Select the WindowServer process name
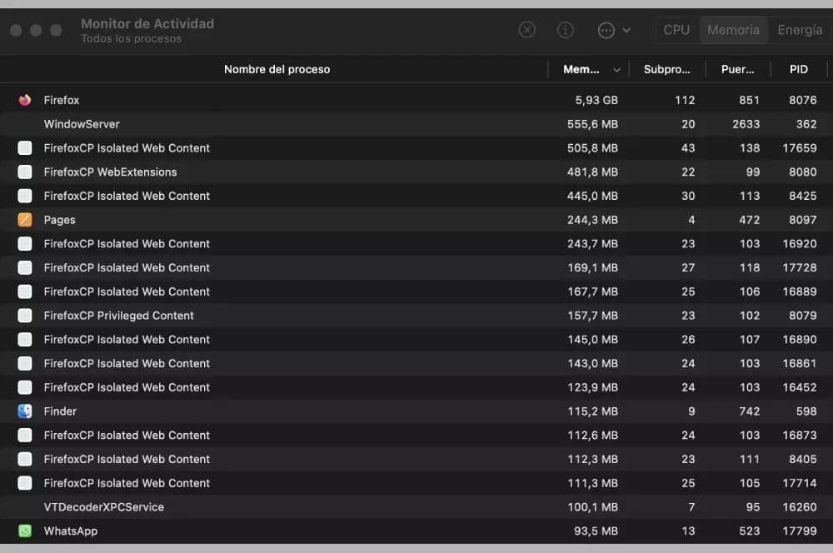Viewport: 833px width, 553px height. pyautogui.click(x=82, y=124)
